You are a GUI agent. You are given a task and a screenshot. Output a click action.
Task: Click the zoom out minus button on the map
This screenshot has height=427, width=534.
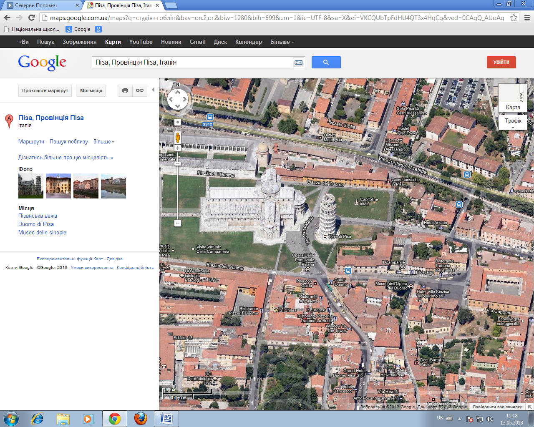[177, 223]
